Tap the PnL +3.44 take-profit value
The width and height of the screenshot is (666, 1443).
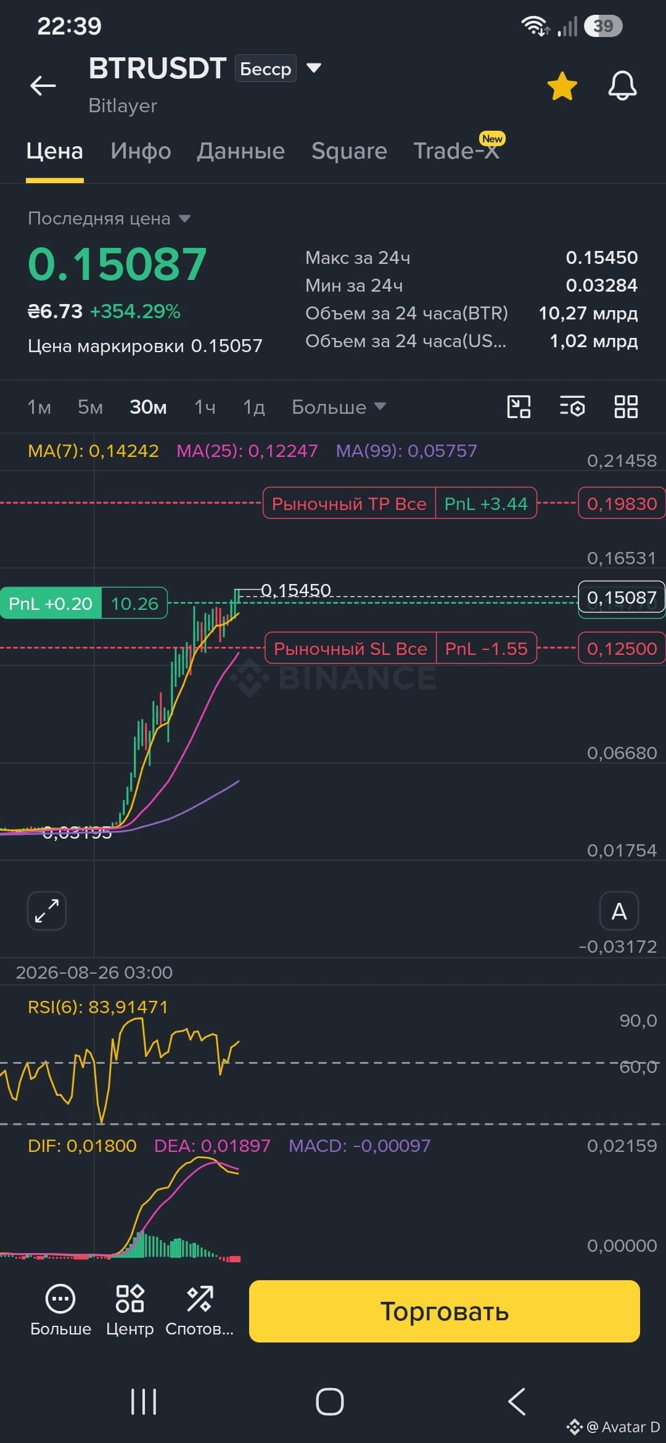[x=486, y=504]
